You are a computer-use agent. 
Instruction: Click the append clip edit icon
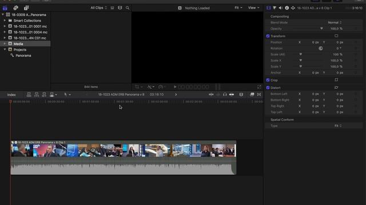point(44,95)
